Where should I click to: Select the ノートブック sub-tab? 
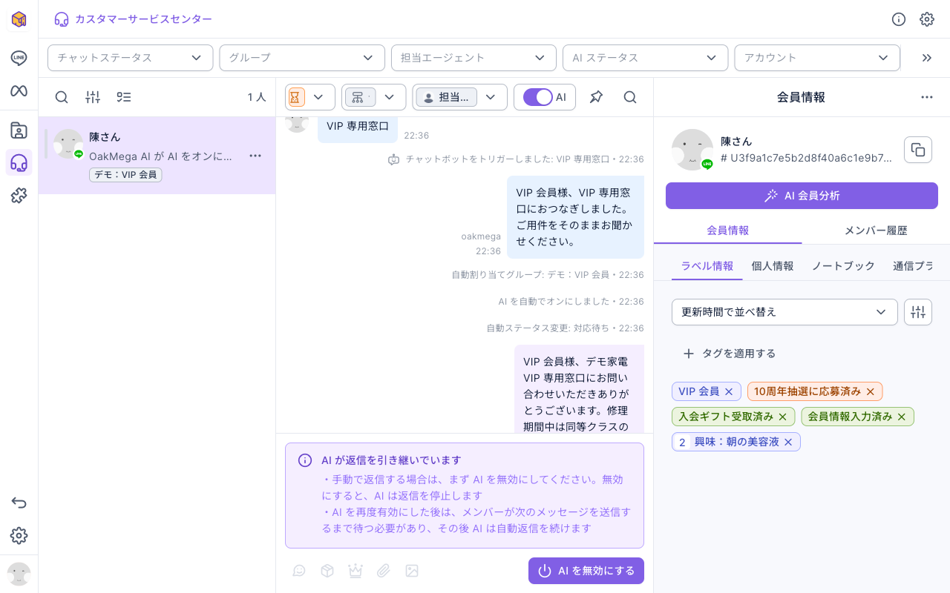coord(843,266)
